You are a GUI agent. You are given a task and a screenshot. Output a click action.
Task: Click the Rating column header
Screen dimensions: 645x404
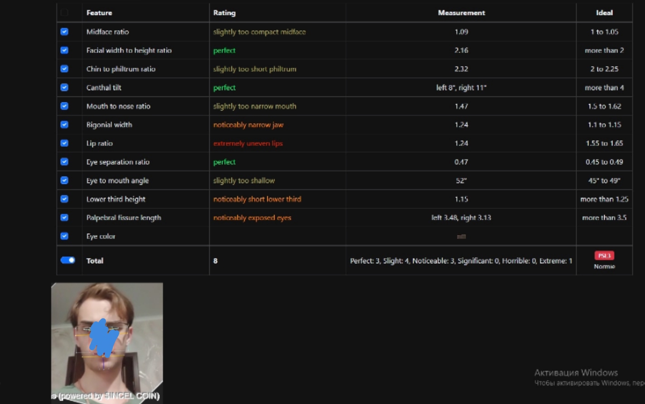[224, 13]
